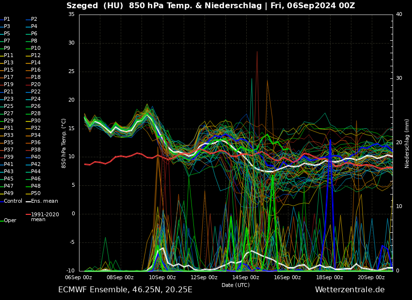Image resolution: width=412 pixels, height=300 pixels.
Task: Select the Ens. mean legend label
Action: 44,201
